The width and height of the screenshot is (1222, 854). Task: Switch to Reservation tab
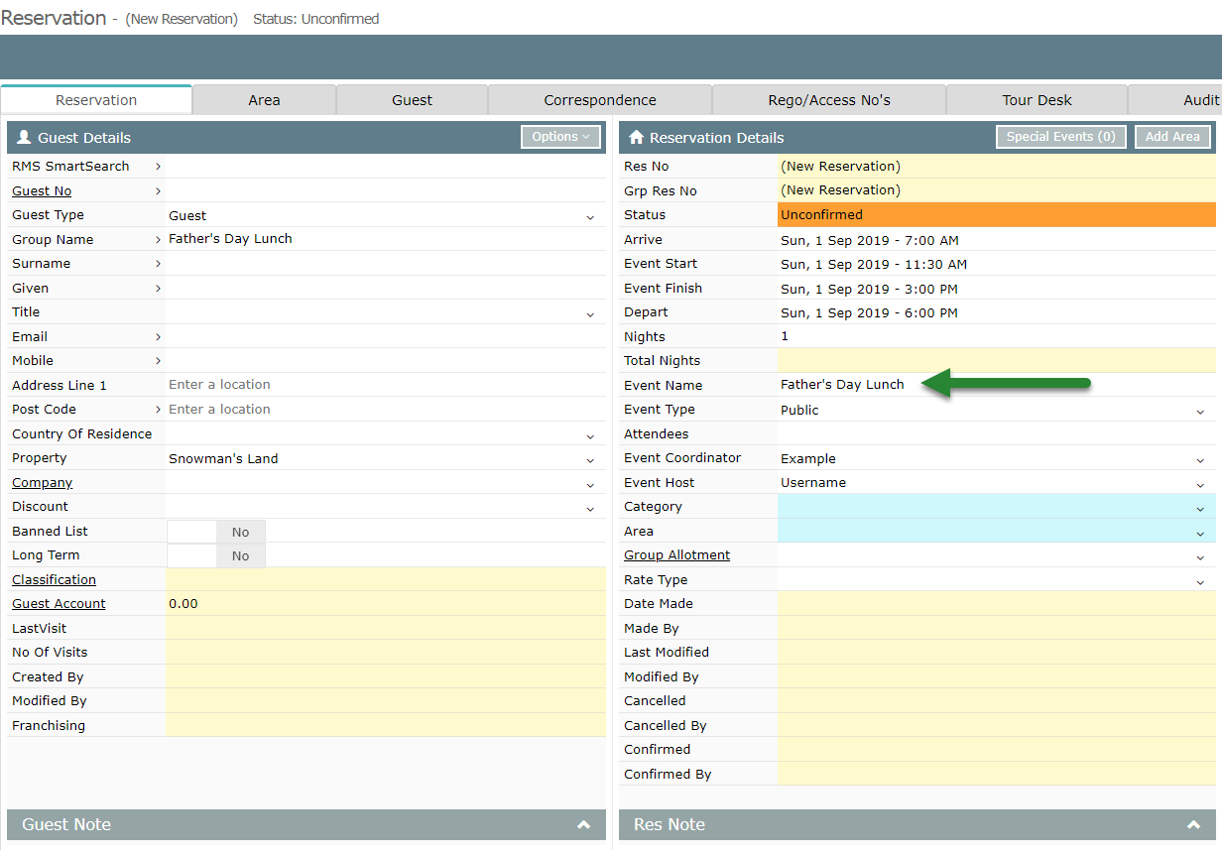tap(96, 99)
